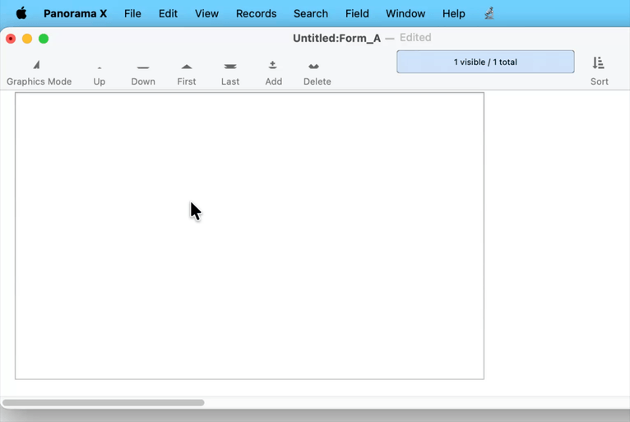
Task: Open the File menu
Action: [x=132, y=13]
